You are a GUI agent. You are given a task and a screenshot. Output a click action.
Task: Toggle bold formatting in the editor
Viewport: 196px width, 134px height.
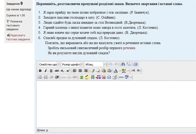tap(40, 71)
